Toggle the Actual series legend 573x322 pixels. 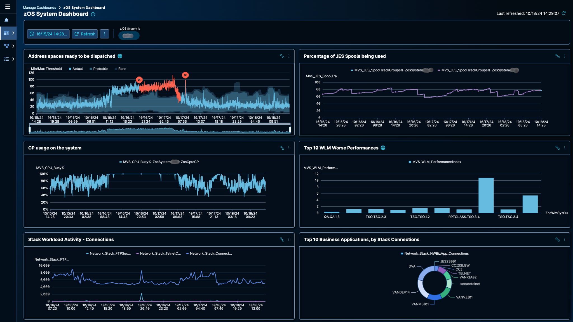pyautogui.click(x=76, y=69)
